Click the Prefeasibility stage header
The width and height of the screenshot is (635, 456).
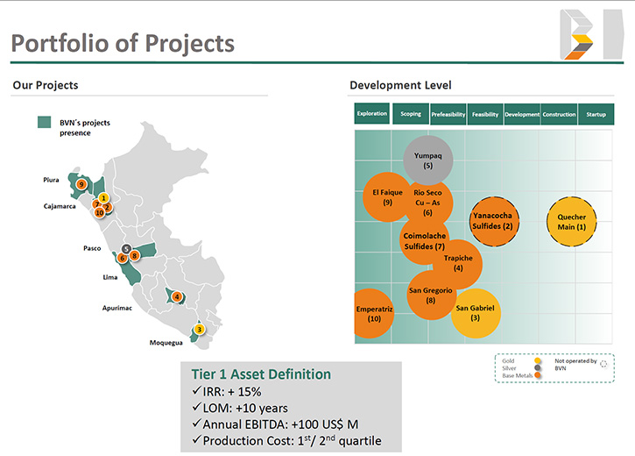[448, 114]
